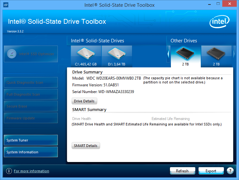Click the Intel logo
239x180 pixels.
(219, 21)
